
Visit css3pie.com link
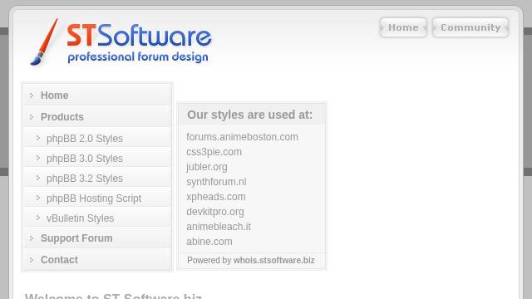(214, 152)
